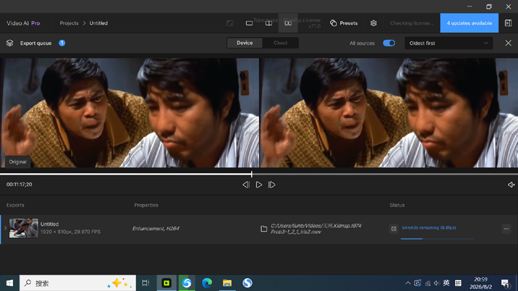Select the side-by-side view layout icon

[x=288, y=23]
